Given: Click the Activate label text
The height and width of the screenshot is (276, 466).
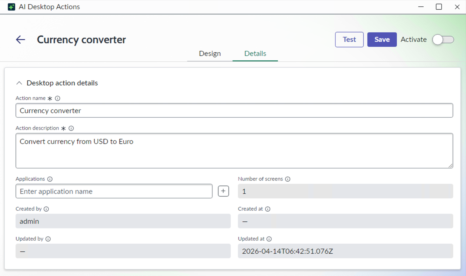Looking at the screenshot, I should point(414,40).
